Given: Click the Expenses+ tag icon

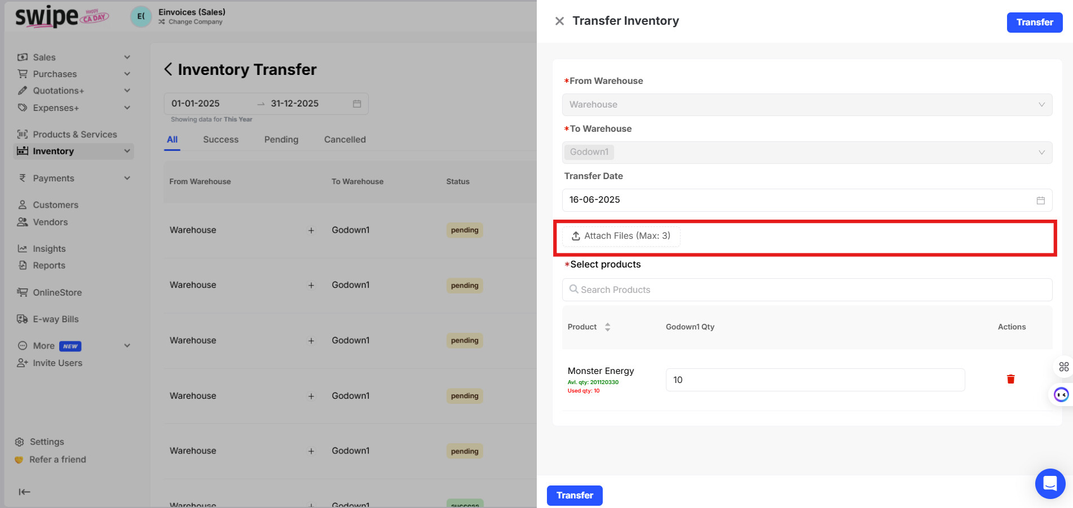Looking at the screenshot, I should pos(23,108).
